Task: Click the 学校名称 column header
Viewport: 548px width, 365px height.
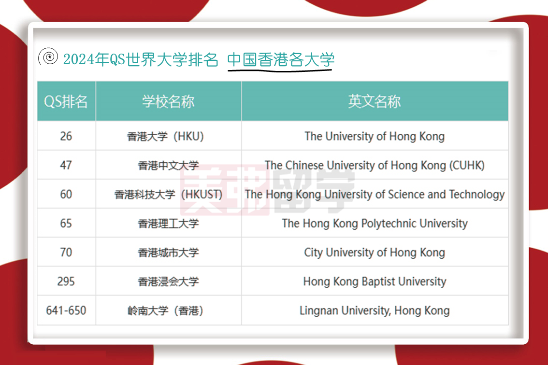Action: (169, 101)
